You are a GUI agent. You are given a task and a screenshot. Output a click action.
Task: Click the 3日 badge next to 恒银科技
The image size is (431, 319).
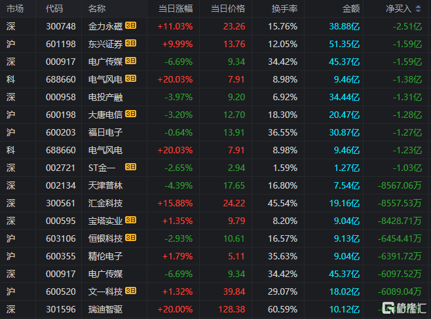pos(130,238)
